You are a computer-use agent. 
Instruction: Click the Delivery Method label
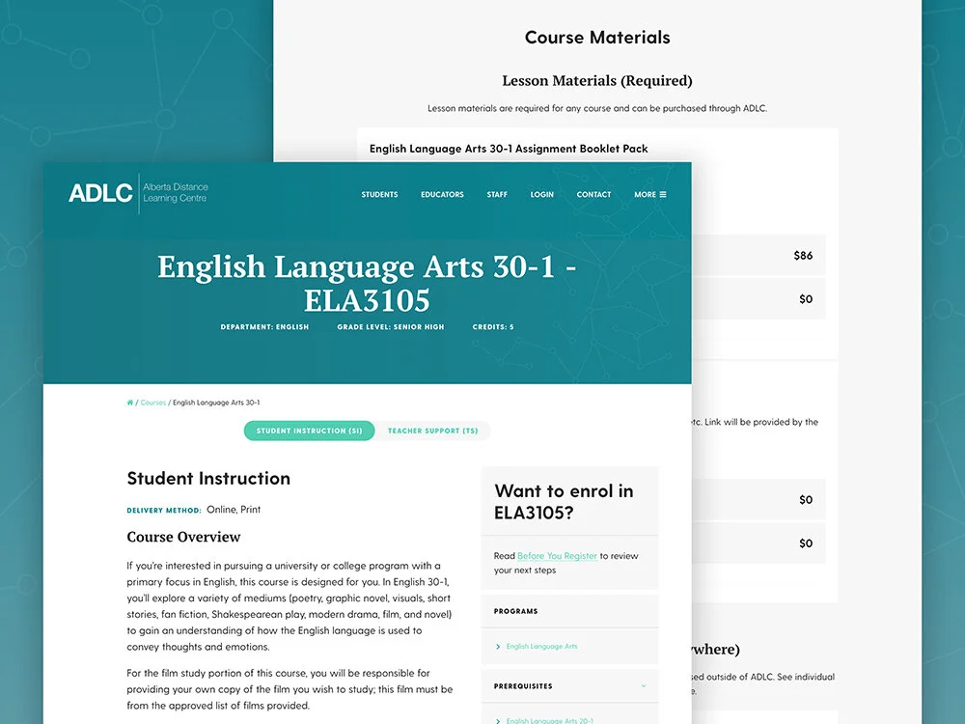164,511
